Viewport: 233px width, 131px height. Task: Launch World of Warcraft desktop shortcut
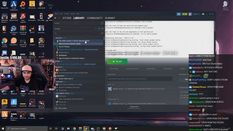(x=41, y=42)
